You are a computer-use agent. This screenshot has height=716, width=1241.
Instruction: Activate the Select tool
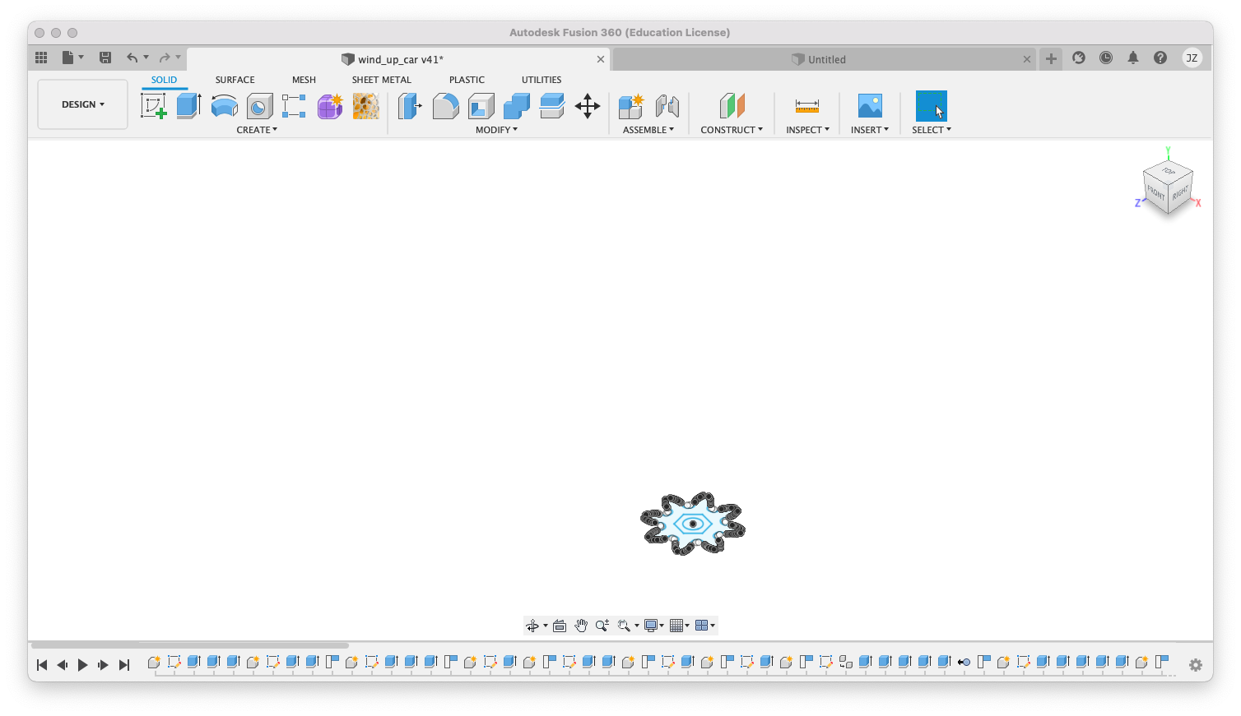click(932, 106)
